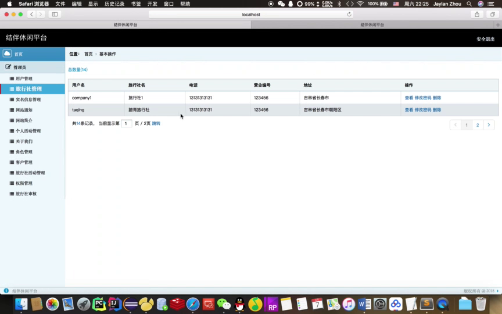Show all tabs button in Safari

pos(492,14)
